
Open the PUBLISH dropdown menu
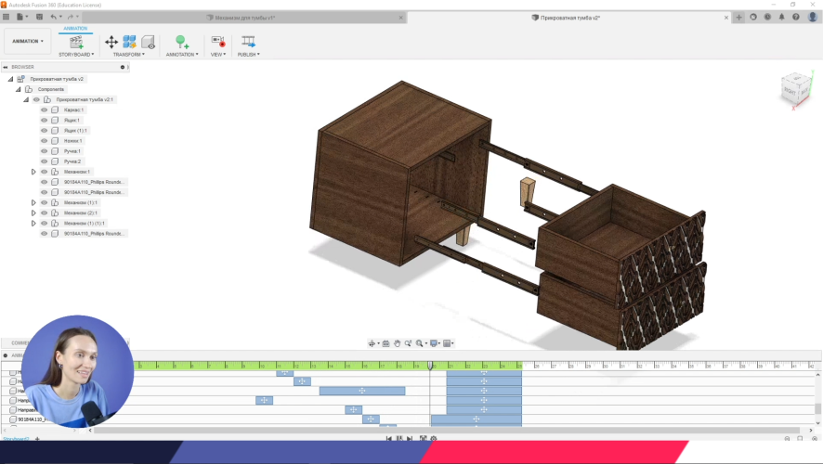(x=249, y=55)
